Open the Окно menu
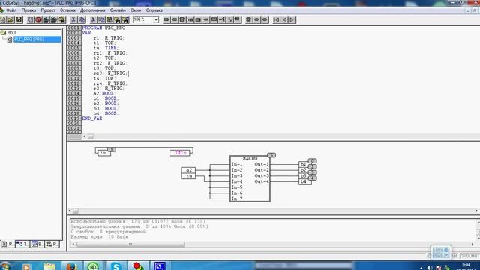The image size is (480, 270). tap(136, 10)
